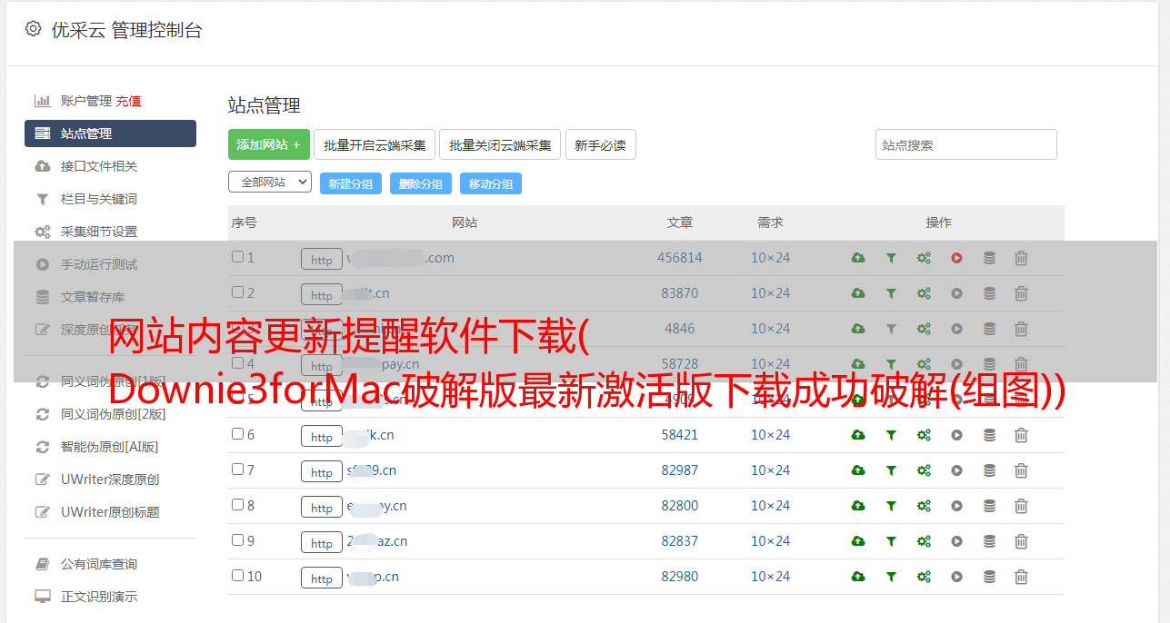Screen dimensions: 1170x623
Task: Delete site with 456814 articles via trash icon
Action: click(1021, 258)
